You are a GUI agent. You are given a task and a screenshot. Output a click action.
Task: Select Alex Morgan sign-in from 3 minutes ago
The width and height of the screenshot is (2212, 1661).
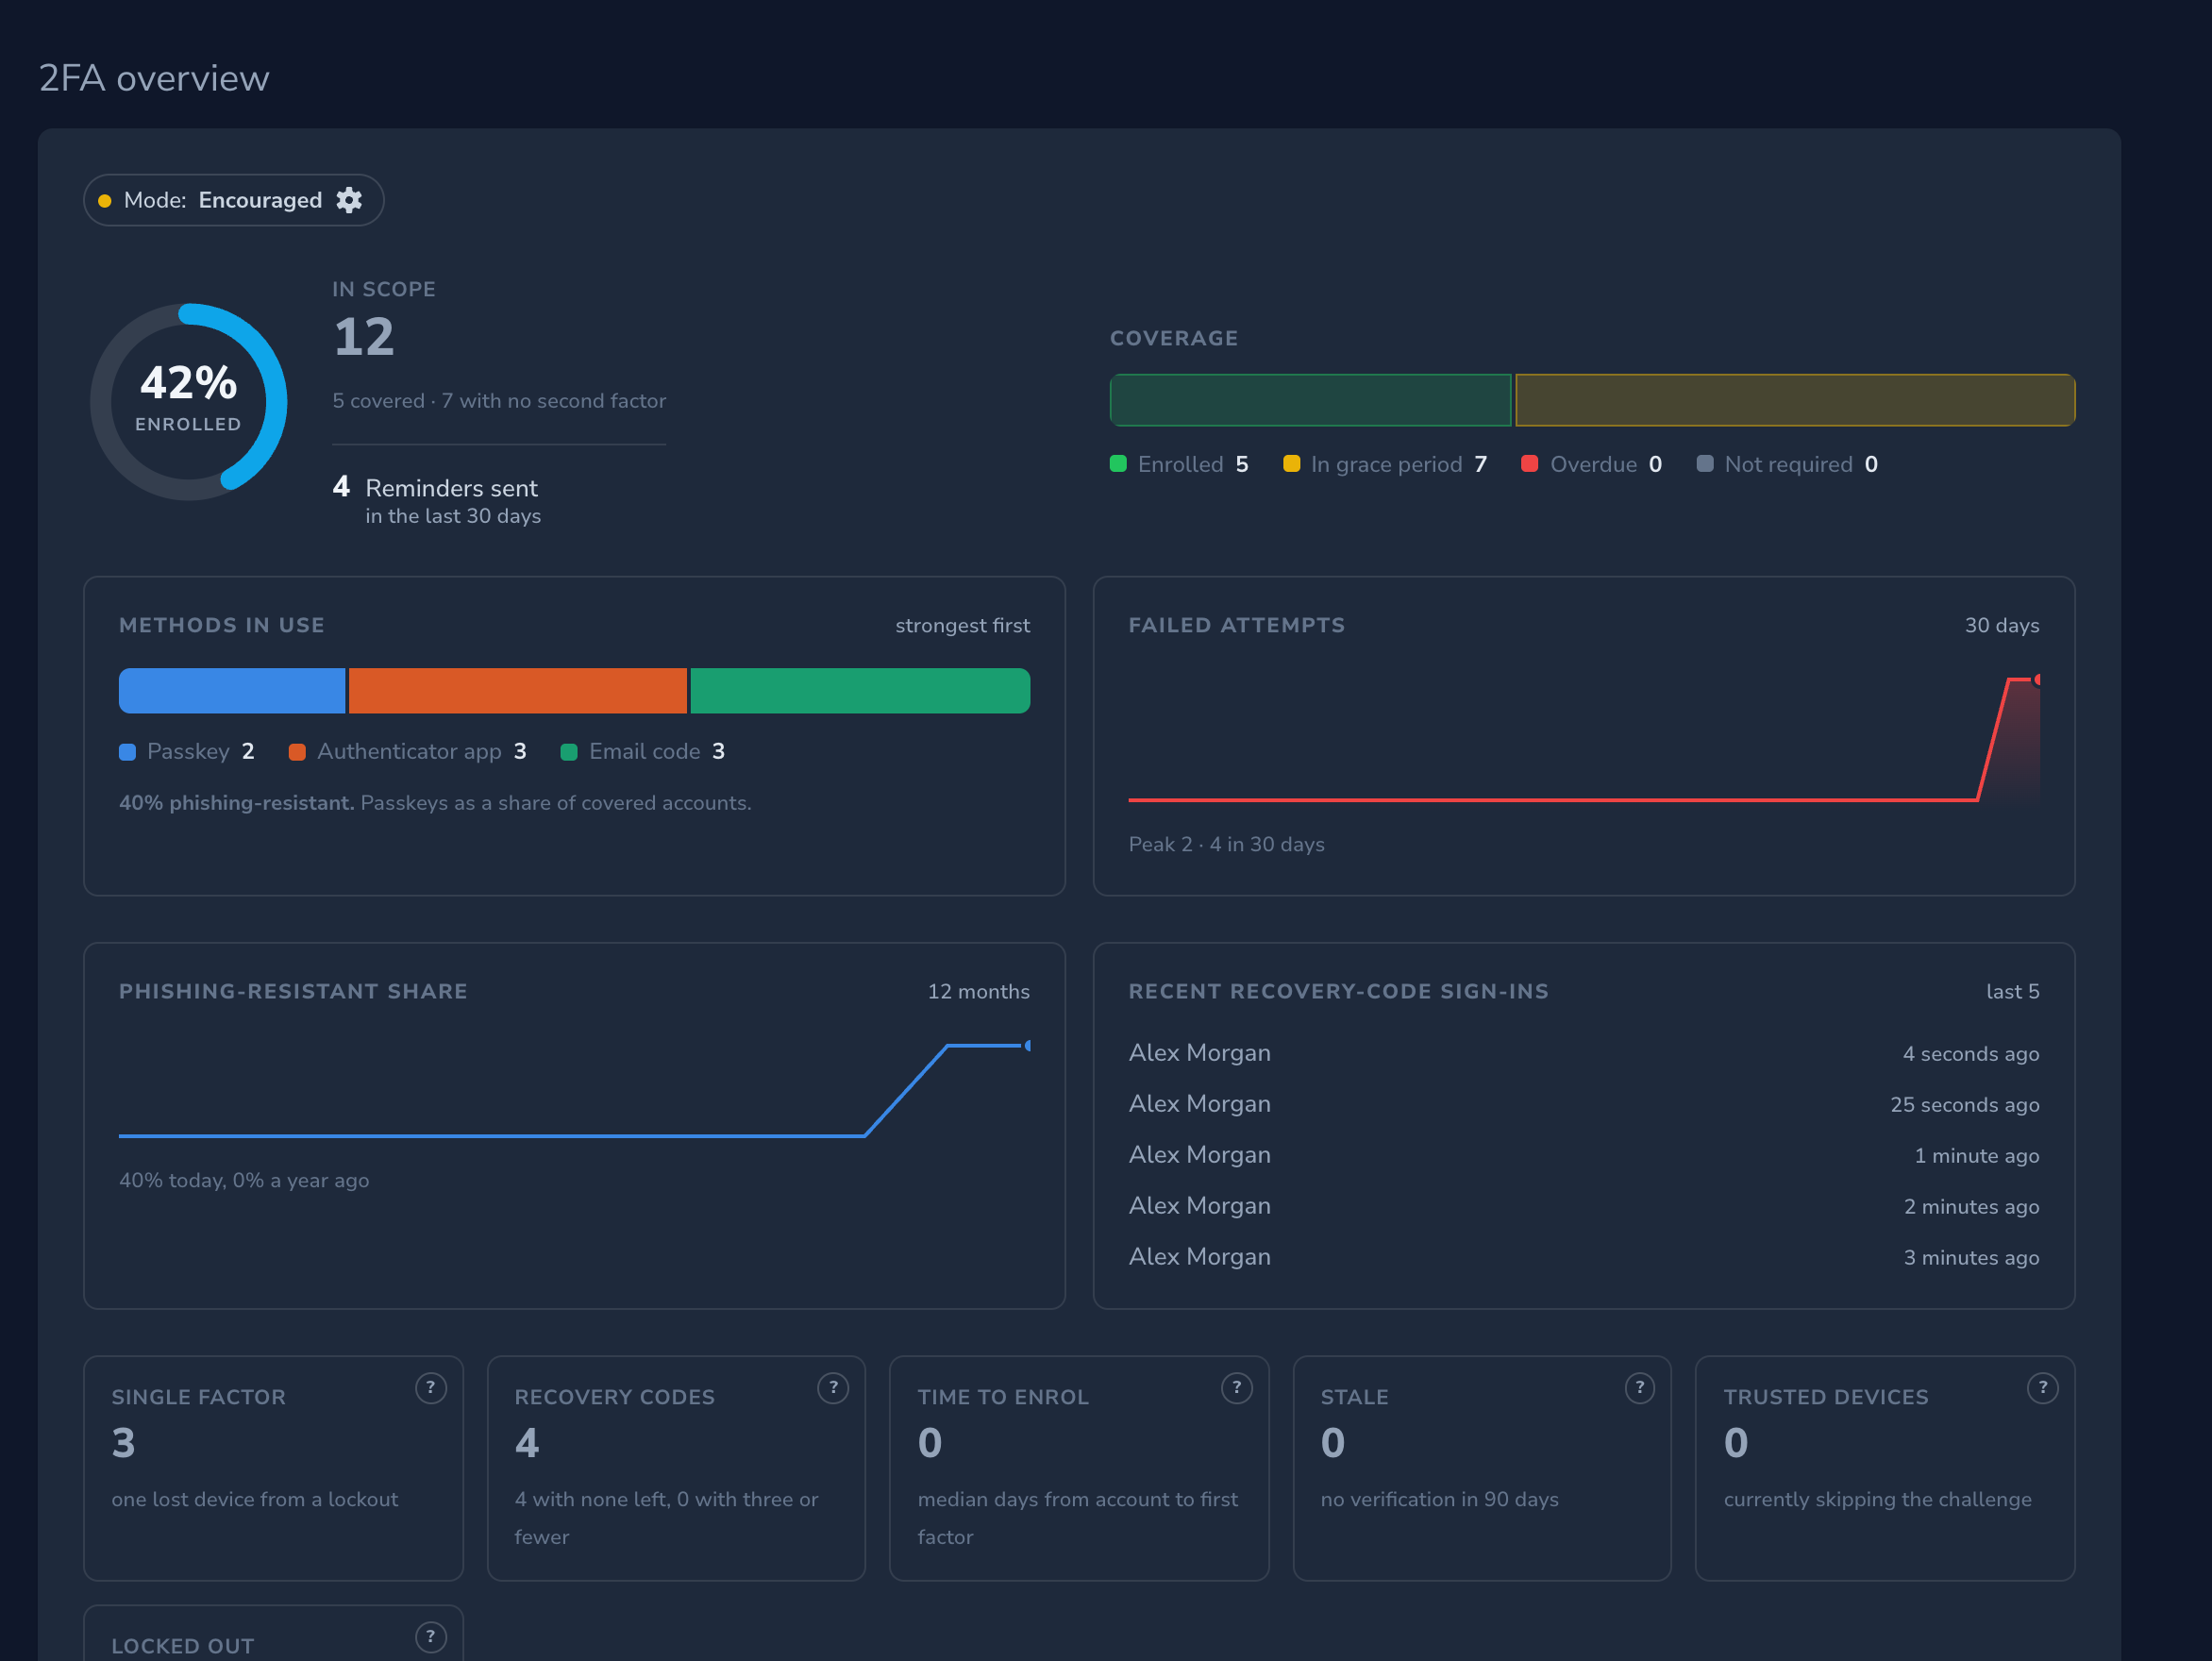(1584, 1257)
